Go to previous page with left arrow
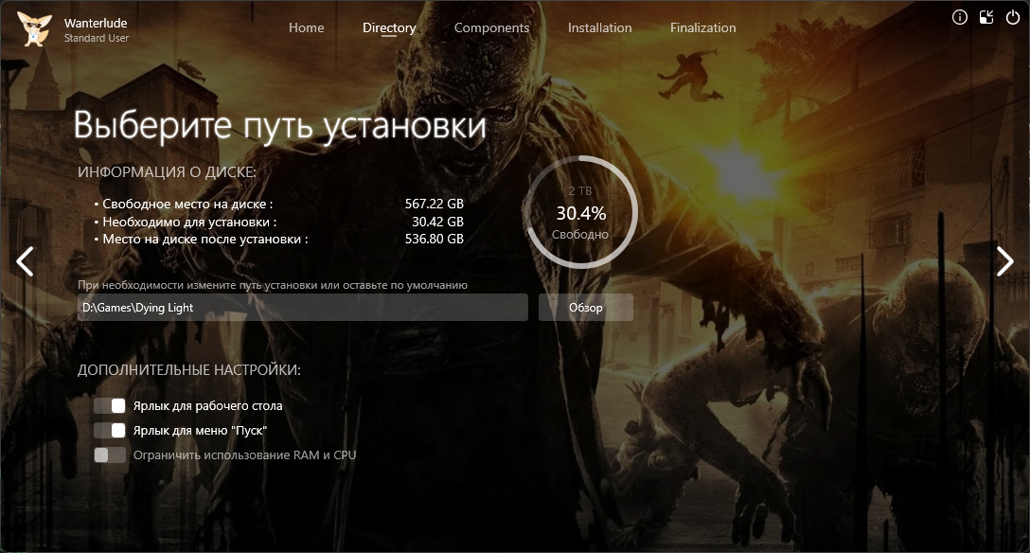Screen dimensions: 1030x553 pyautogui.click(x=25, y=261)
